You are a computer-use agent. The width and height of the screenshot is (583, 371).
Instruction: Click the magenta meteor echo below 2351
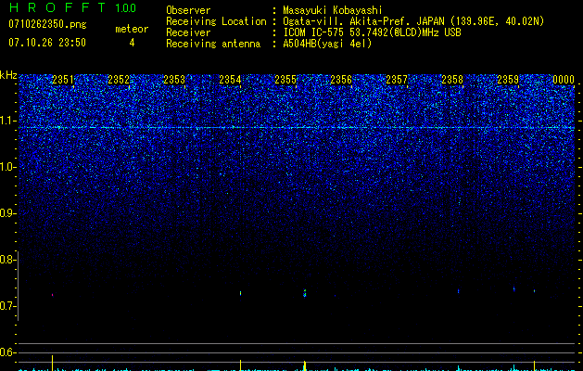[53, 295]
